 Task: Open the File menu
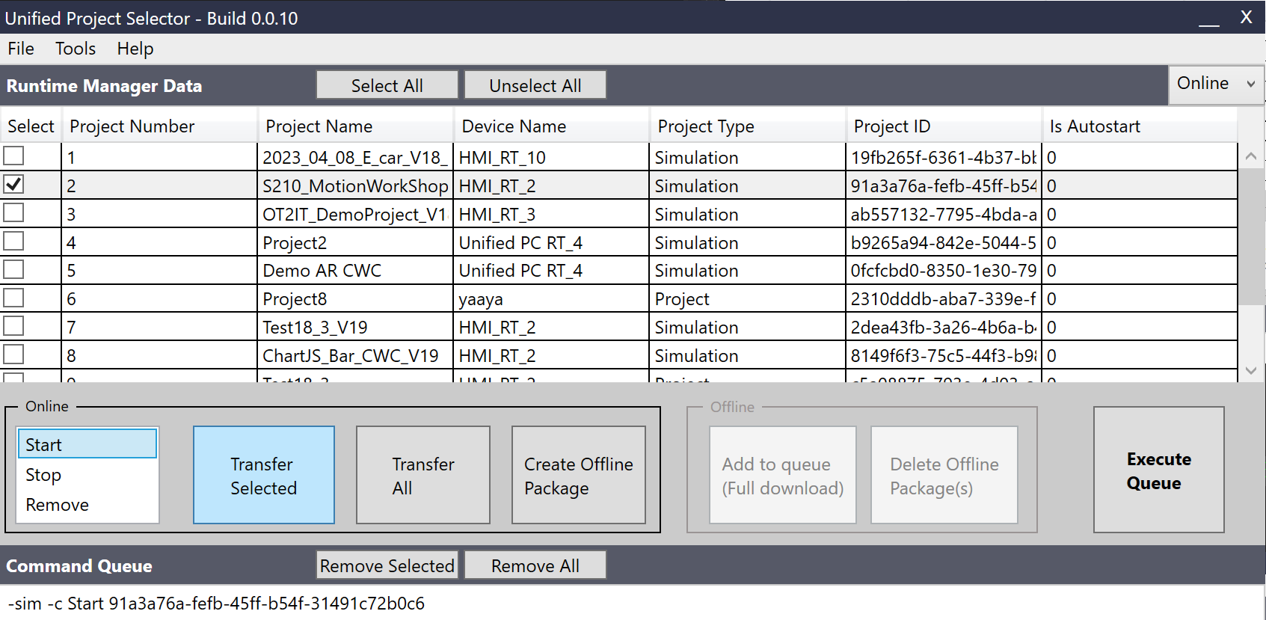point(21,49)
